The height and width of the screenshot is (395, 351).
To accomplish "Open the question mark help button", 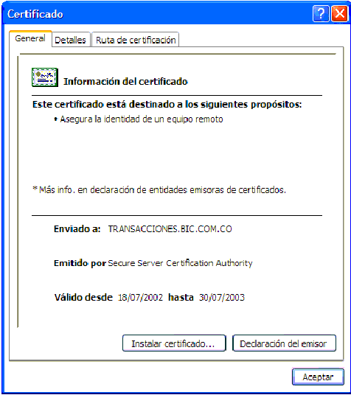I will pos(321,13).
